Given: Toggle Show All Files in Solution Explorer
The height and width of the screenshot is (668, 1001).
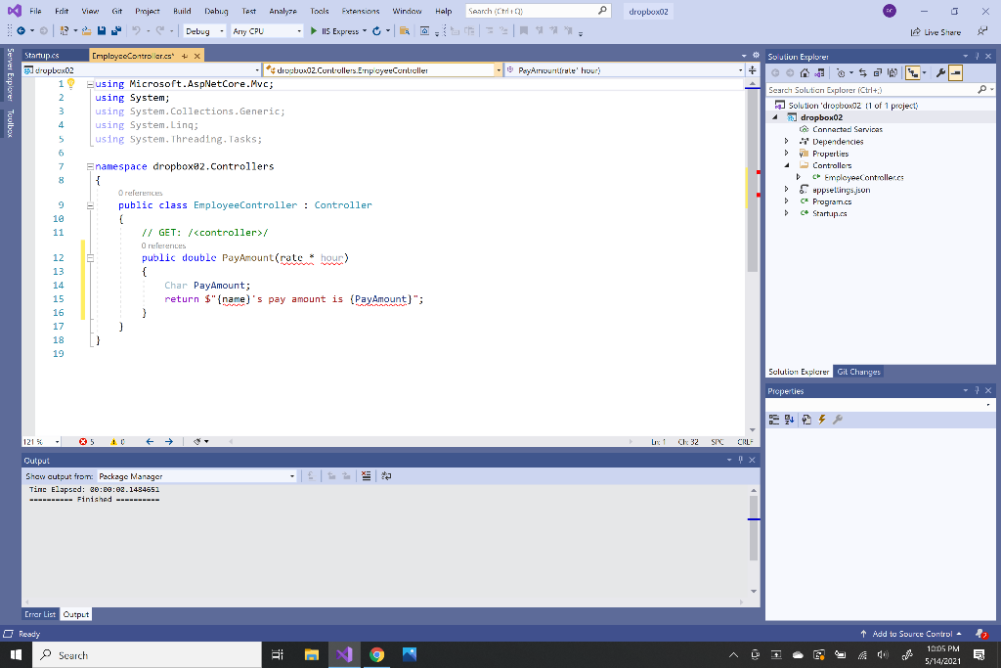Looking at the screenshot, I should [892, 73].
